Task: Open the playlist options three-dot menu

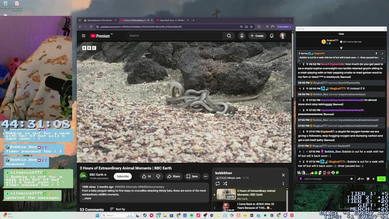Action: click(x=283, y=184)
